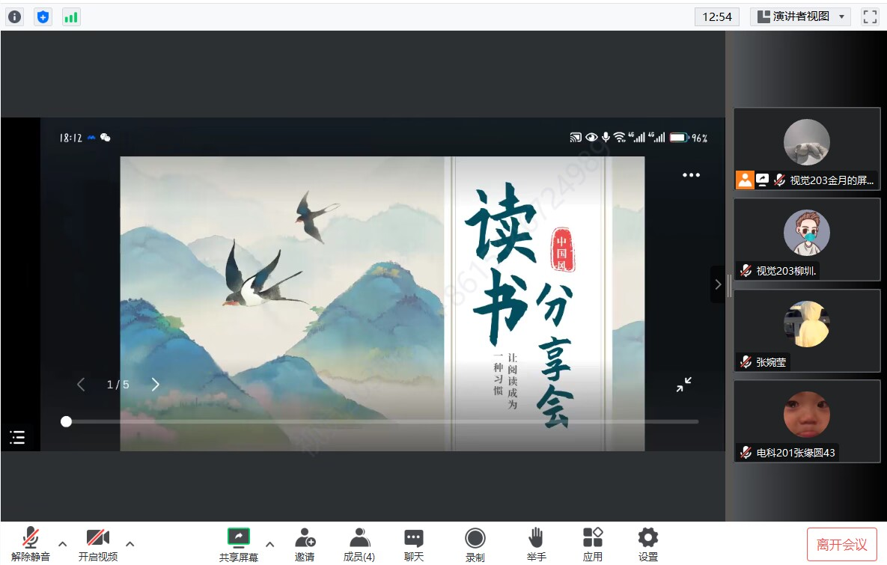
Task: Click the meeting info icon
Action: [x=15, y=16]
